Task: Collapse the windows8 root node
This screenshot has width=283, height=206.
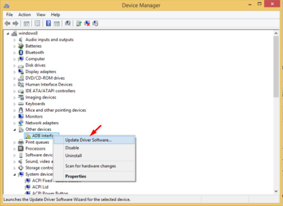Action: [x=8, y=34]
